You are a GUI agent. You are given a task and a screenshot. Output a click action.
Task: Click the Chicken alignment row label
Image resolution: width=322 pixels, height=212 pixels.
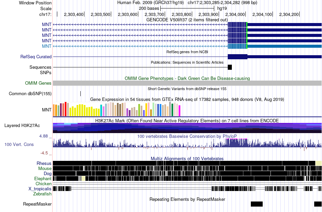(43, 184)
